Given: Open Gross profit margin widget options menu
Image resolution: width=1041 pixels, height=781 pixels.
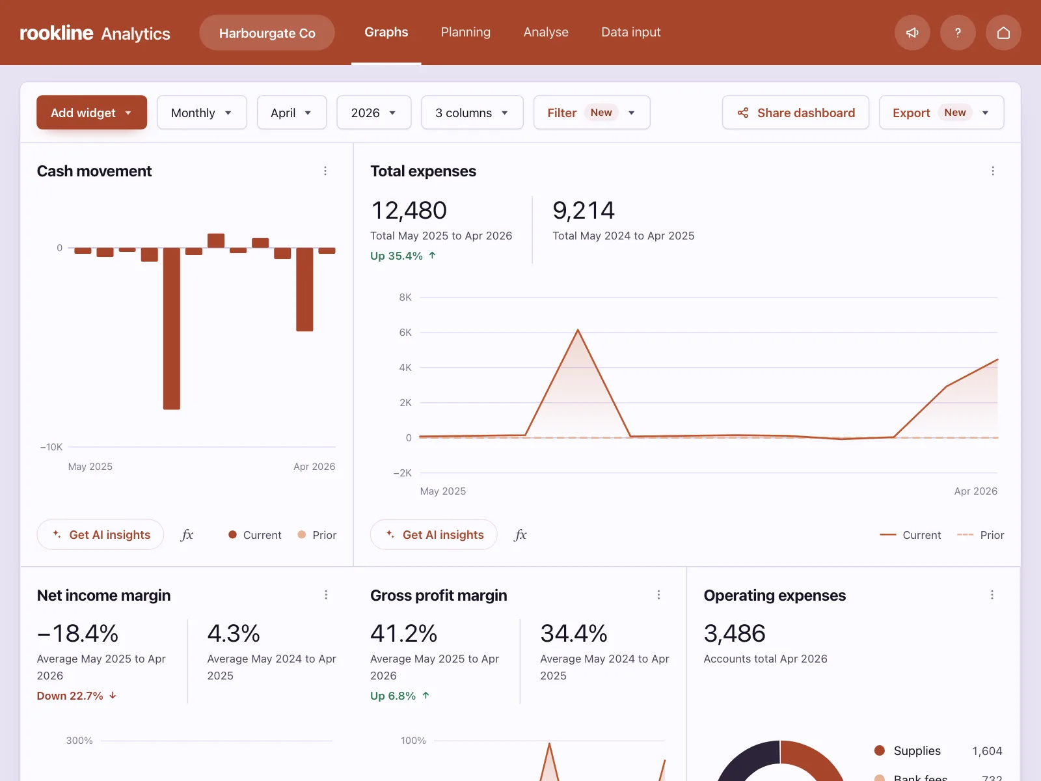Looking at the screenshot, I should (658, 595).
